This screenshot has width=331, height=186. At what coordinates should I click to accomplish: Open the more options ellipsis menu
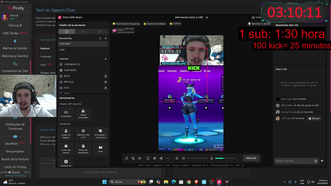[x=168, y=158]
